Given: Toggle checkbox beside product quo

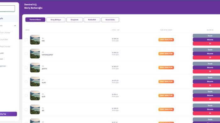Looking at the screenshot, I should 26,96.
